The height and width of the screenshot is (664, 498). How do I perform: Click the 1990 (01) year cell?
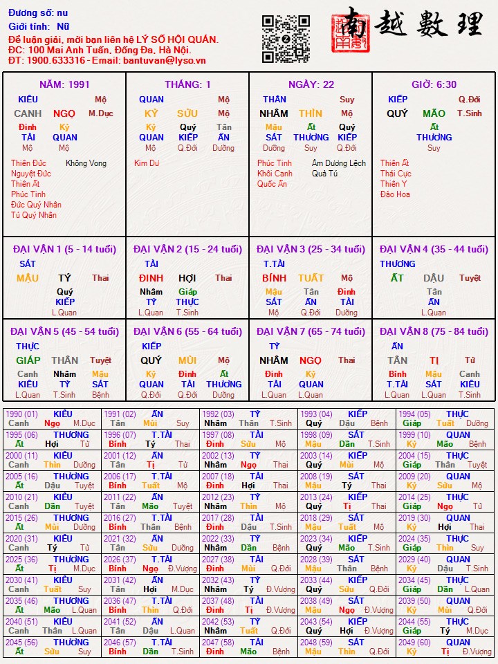pyautogui.click(x=22, y=414)
